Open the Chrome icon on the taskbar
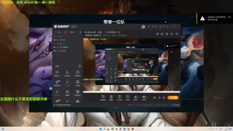Viewport: 233px width, 131px height. tap(120, 129)
